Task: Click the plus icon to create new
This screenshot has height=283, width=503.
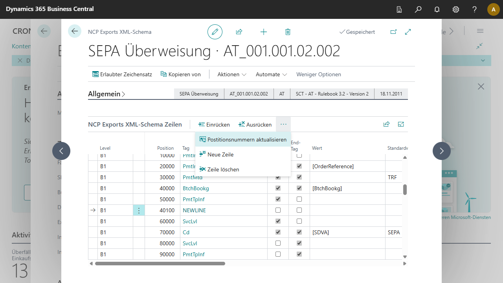Action: pyautogui.click(x=264, y=32)
